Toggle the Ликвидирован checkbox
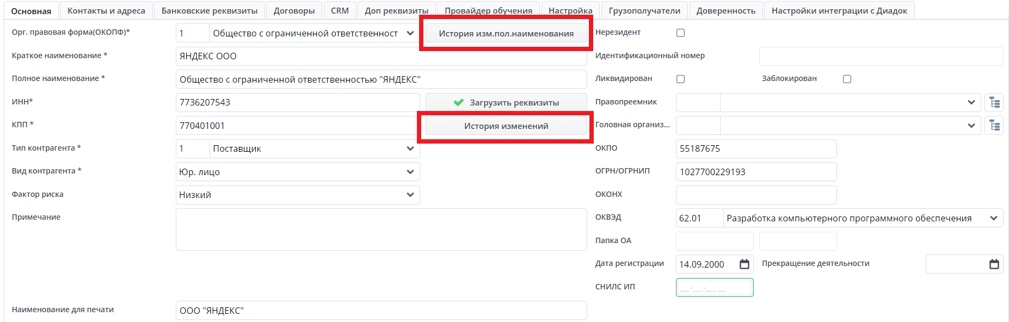Viewport: 1009px width, 322px height. coord(680,79)
